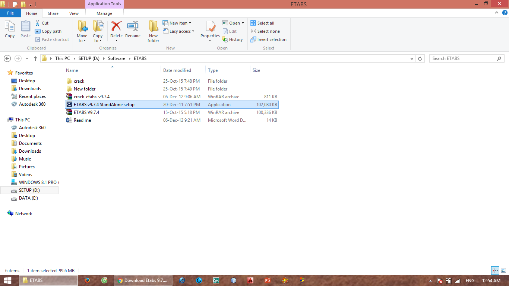This screenshot has width=509, height=286.
Task: Open the Windows Start button
Action: click(7, 280)
